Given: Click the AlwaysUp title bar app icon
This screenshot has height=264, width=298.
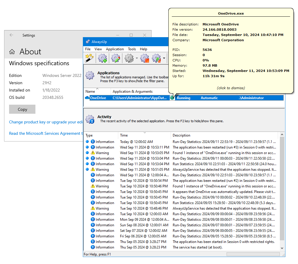Looking at the screenshot, I should click(88, 42).
